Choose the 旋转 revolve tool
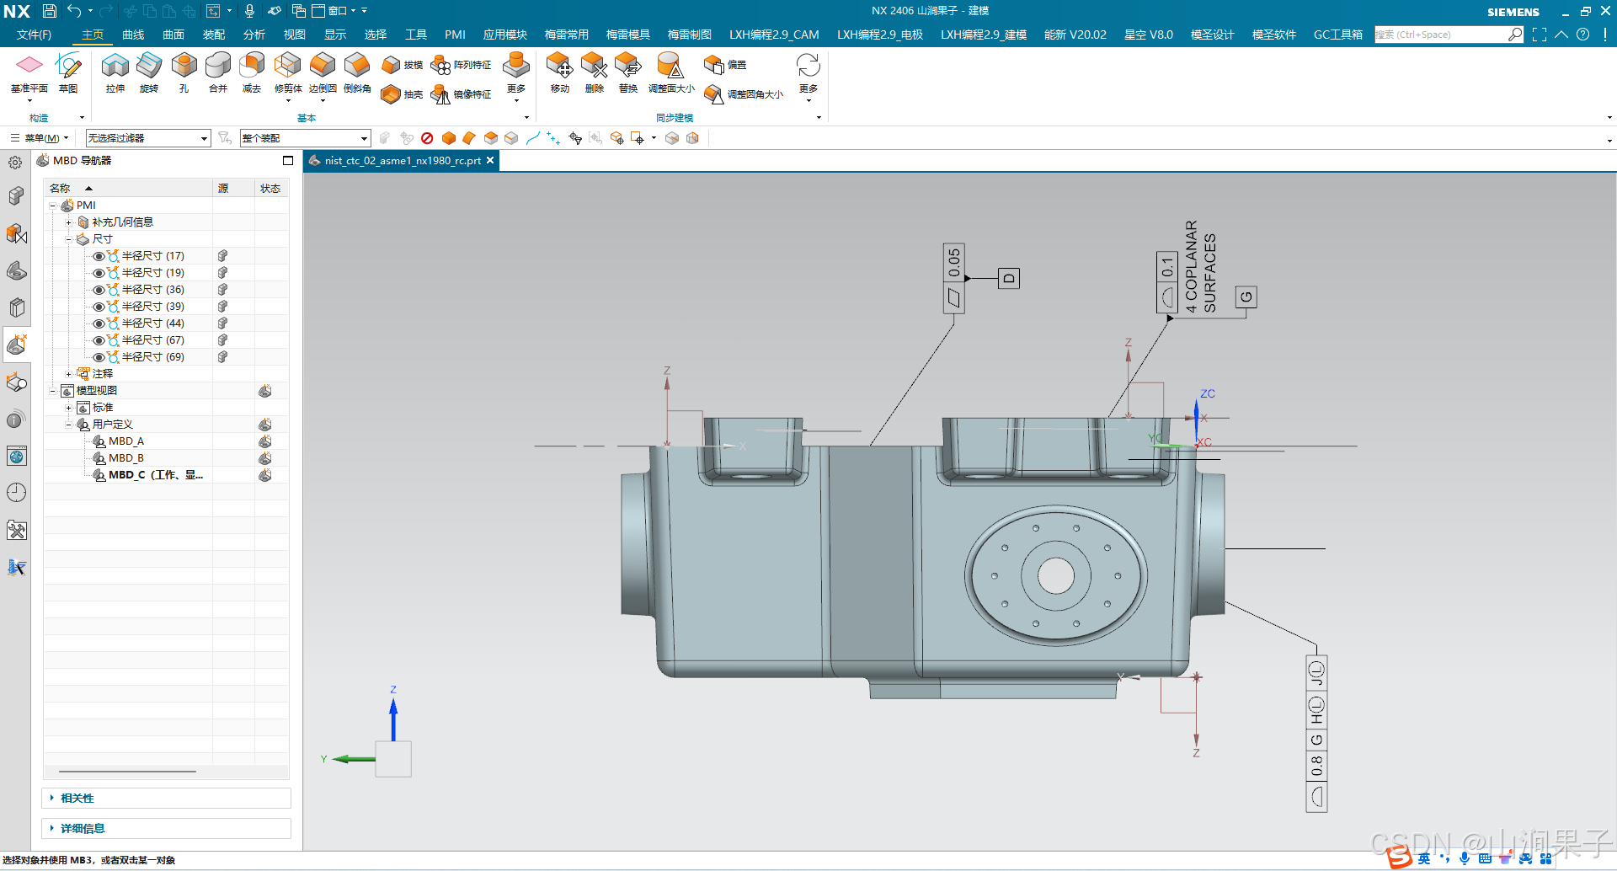Viewport: 1617px width, 871px height. point(149,72)
